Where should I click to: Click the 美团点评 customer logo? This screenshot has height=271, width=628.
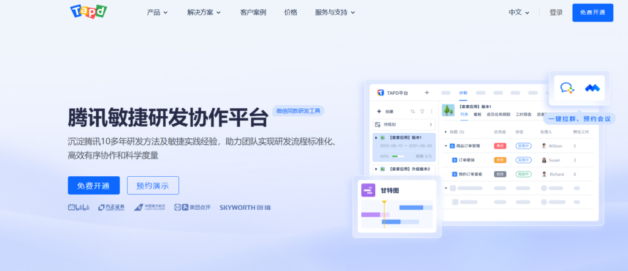192,207
